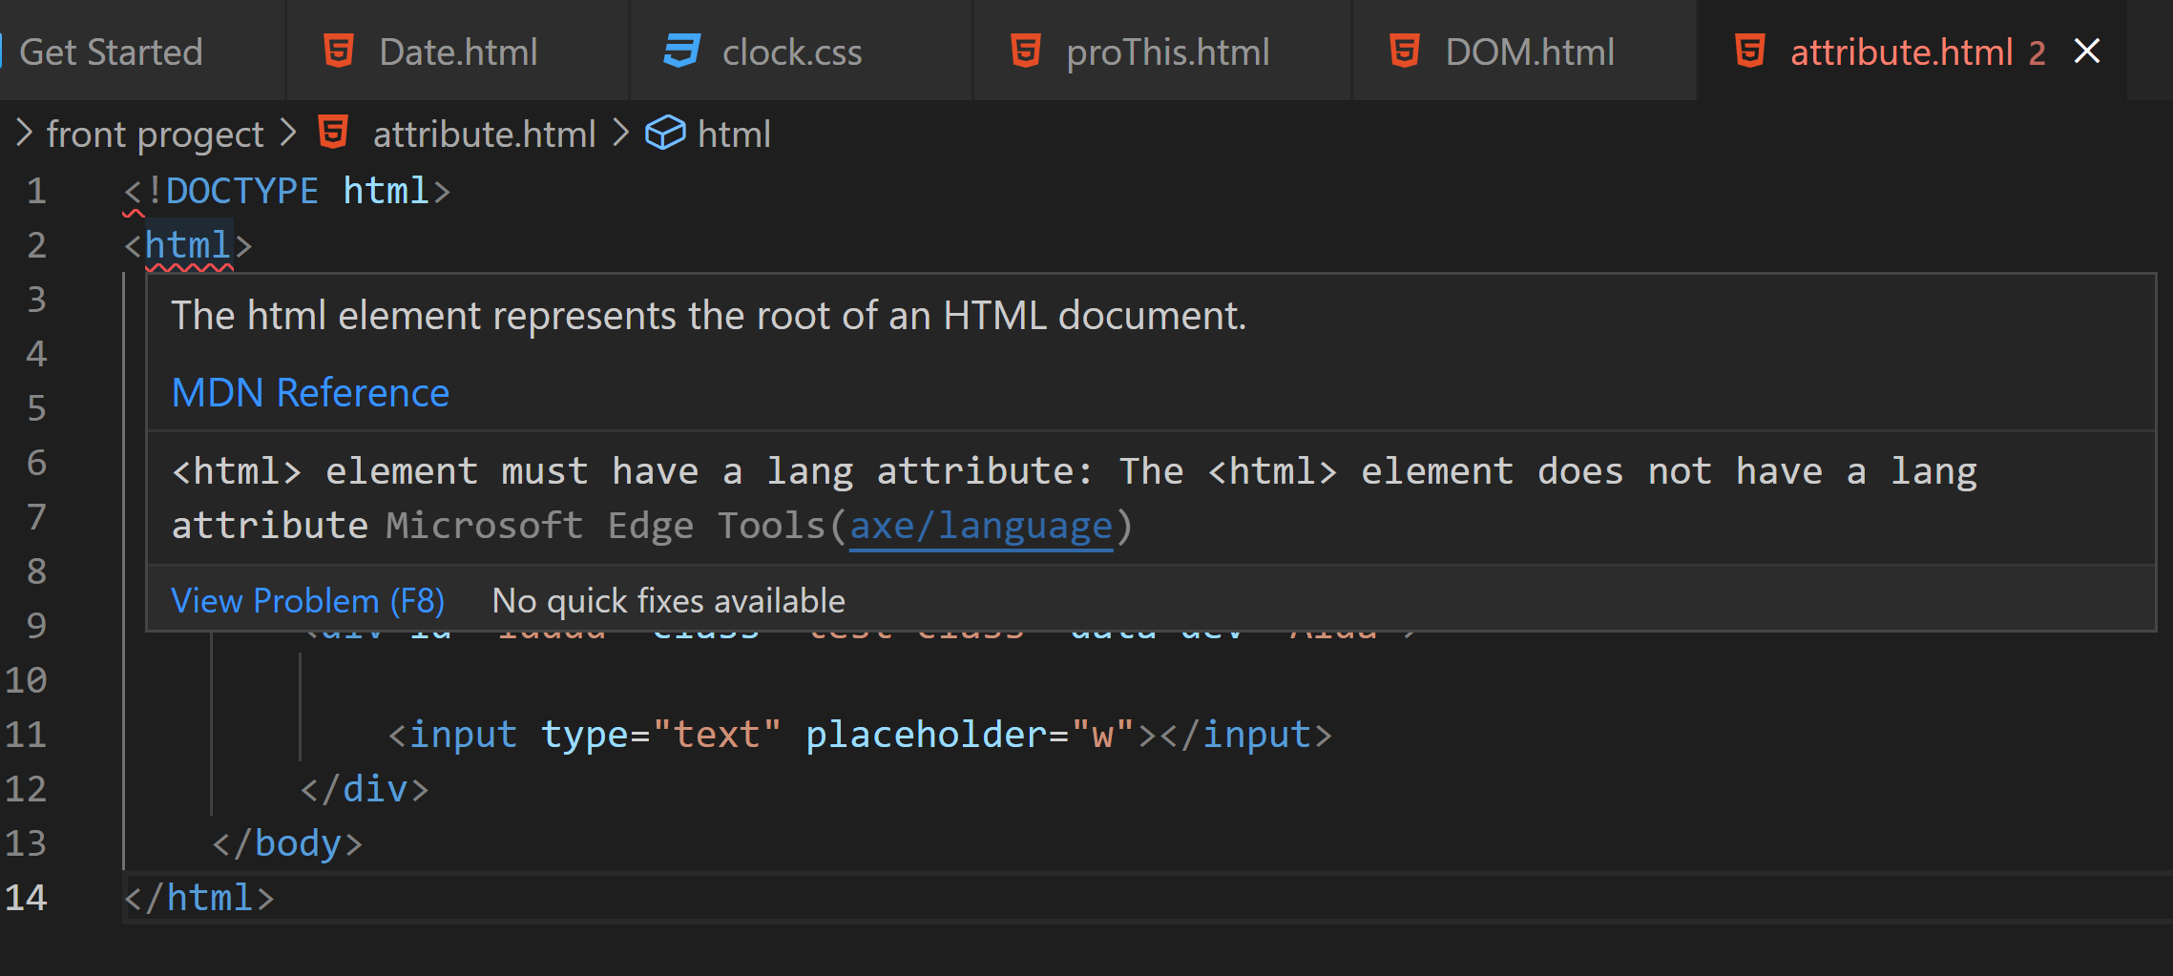Close the attribute.html tab

point(2087,51)
